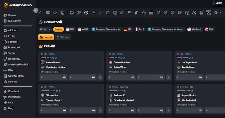Image resolution: width=225 pixels, height=118 pixels.
Task: Select the Popular filter chip
Action: click(x=58, y=29)
